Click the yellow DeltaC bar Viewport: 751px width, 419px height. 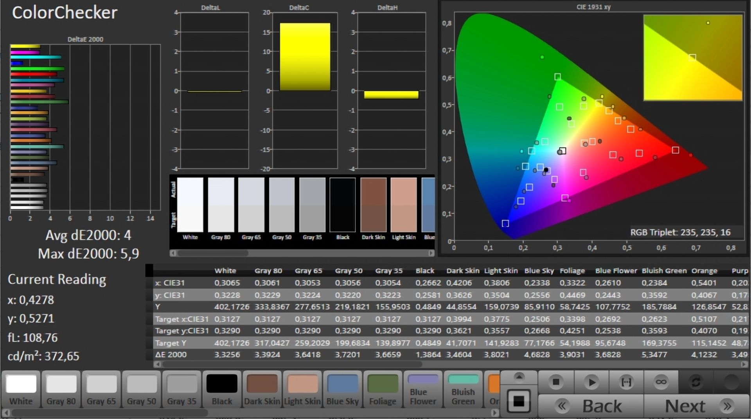305,57
